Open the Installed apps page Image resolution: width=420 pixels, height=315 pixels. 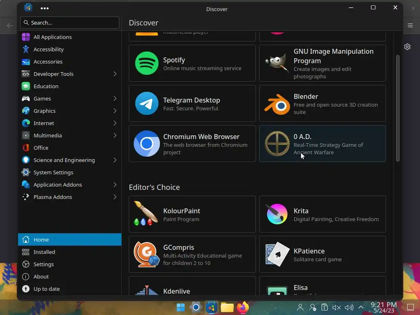pos(70,252)
